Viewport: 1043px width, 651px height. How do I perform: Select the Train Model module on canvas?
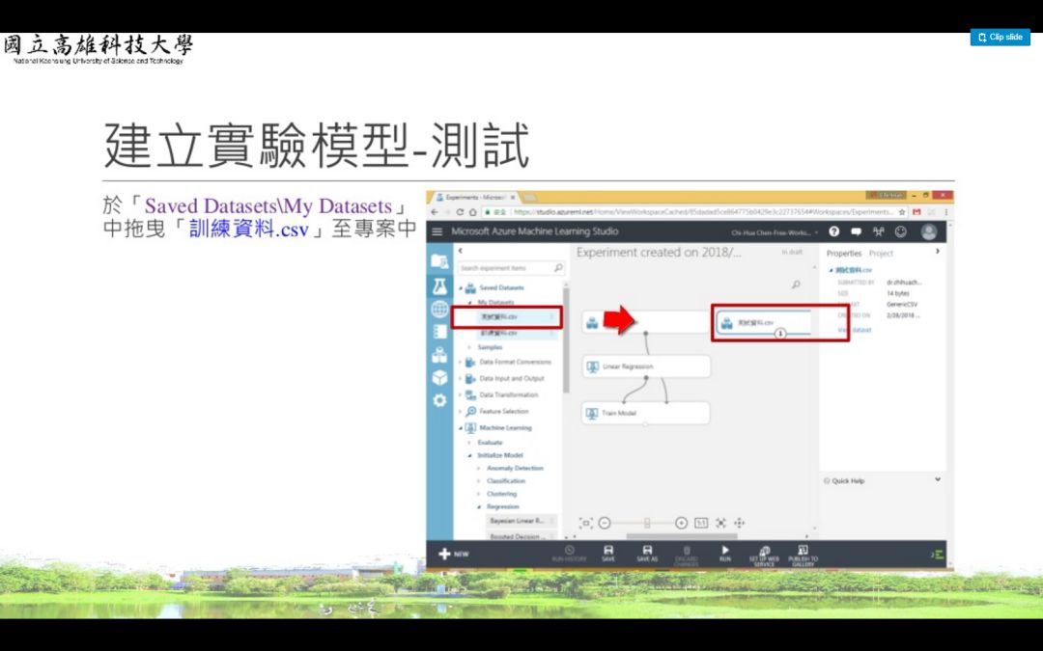pyautogui.click(x=645, y=413)
